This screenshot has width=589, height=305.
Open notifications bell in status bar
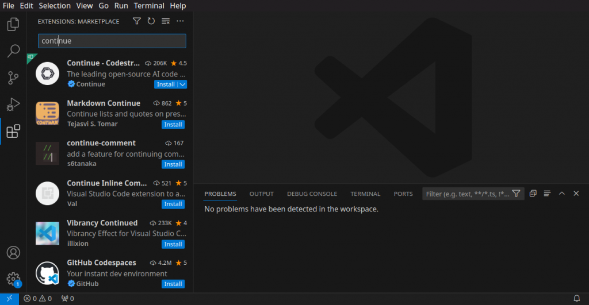pos(576,299)
